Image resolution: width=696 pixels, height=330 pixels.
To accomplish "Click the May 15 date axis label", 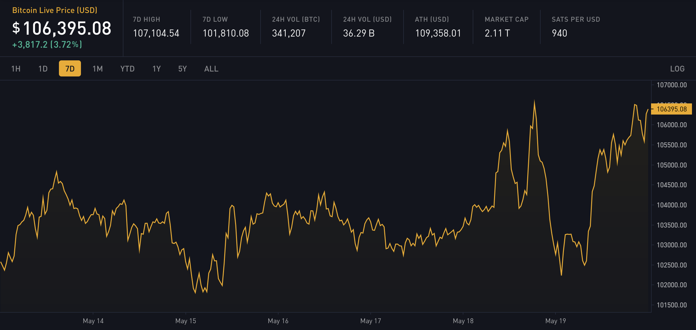I will click(x=185, y=321).
